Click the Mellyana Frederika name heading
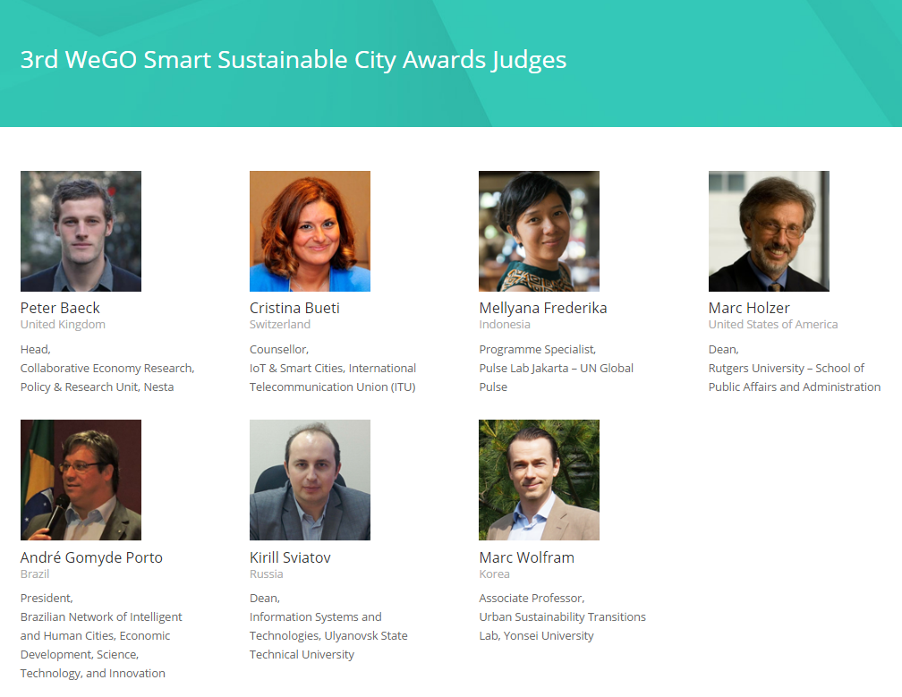The image size is (902, 697). 543,309
